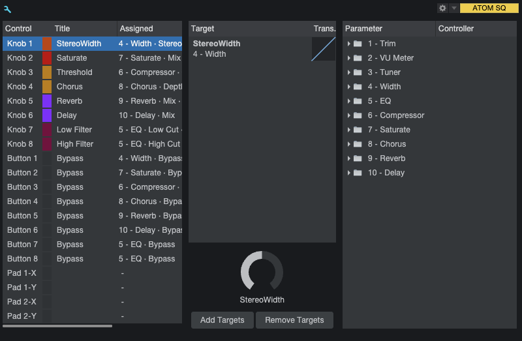Screen dimensions: 522x341
Task: Click the Add Targets button
Action: (223, 320)
